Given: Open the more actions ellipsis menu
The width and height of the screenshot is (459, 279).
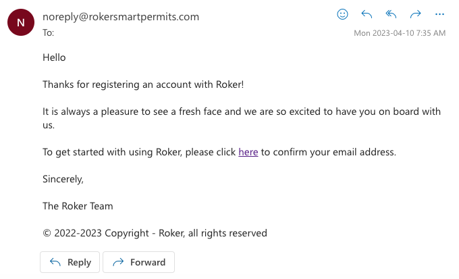Looking at the screenshot, I should [440, 14].
